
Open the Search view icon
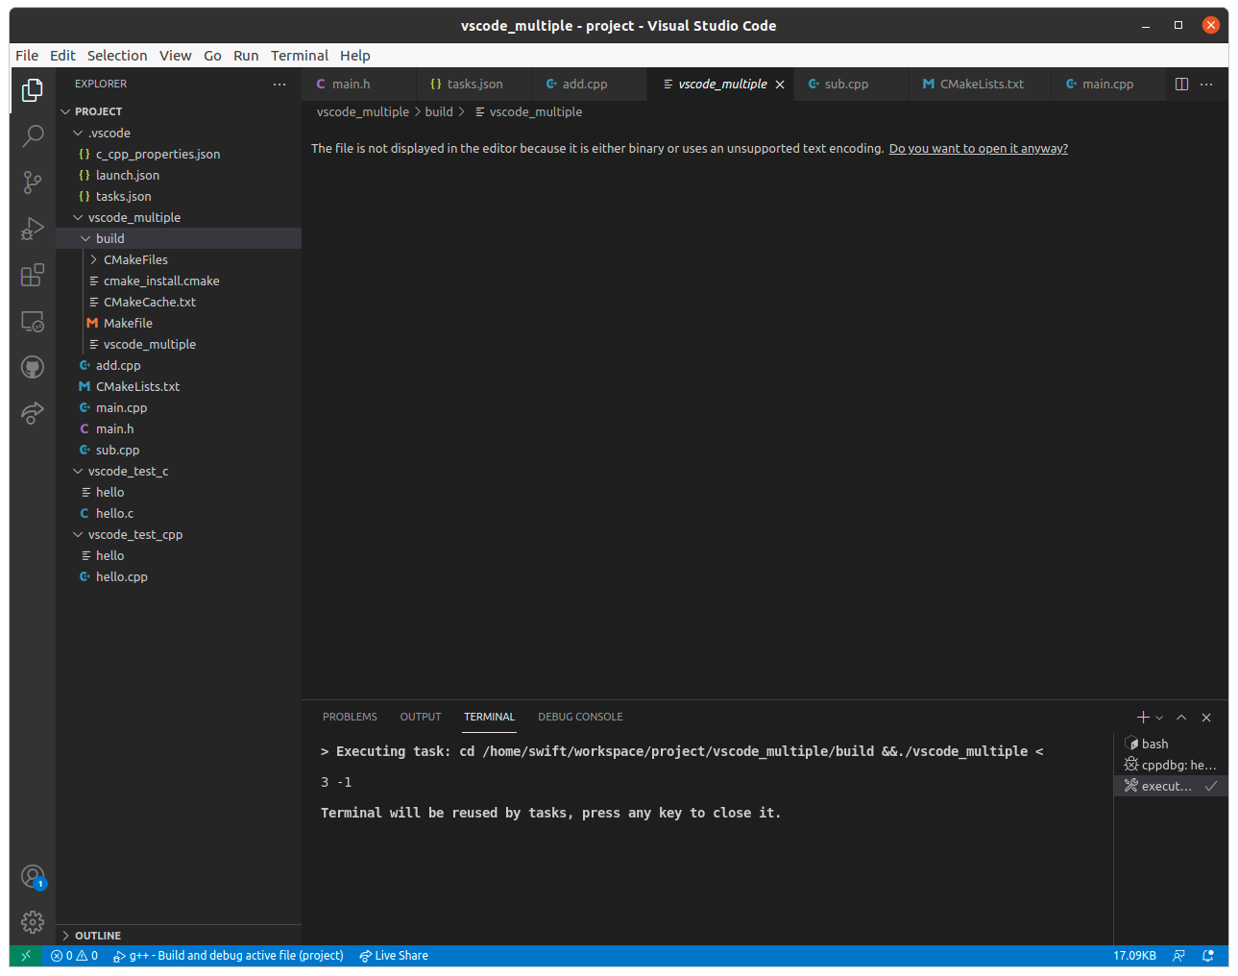pyautogui.click(x=33, y=135)
